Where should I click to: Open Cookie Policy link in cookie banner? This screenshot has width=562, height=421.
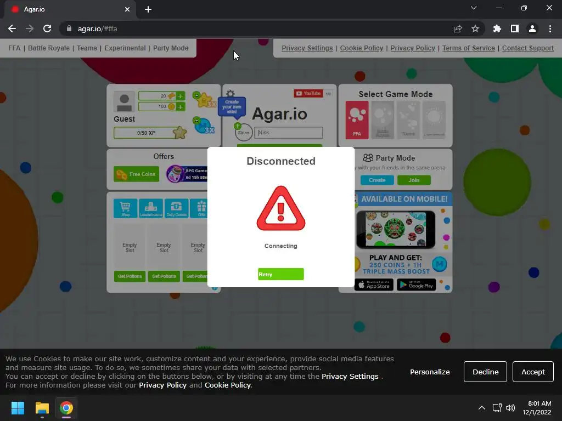[x=228, y=385]
